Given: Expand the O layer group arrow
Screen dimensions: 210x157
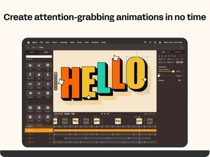Looking at the screenshot, I should tap(28, 131).
